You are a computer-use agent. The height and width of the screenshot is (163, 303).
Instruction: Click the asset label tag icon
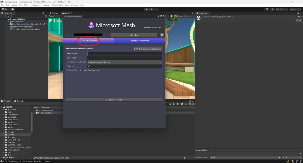(x=300, y=154)
